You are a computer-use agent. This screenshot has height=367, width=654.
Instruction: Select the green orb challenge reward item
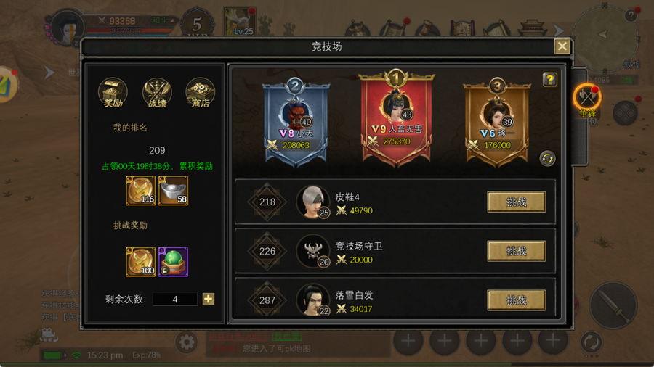(x=173, y=262)
